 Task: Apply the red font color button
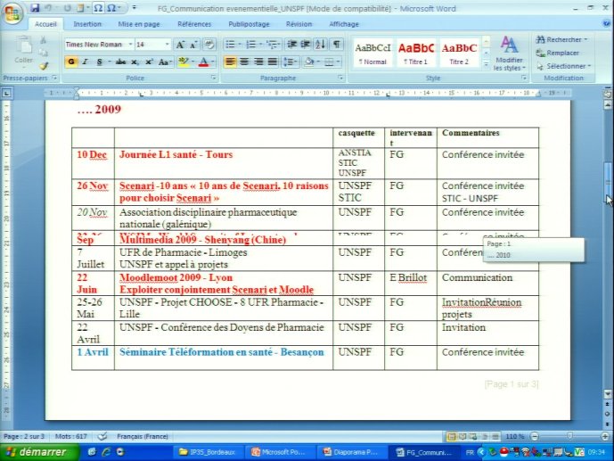[x=203, y=62]
